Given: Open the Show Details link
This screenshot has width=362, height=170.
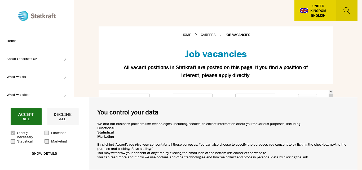Looking at the screenshot, I should 45,154.
